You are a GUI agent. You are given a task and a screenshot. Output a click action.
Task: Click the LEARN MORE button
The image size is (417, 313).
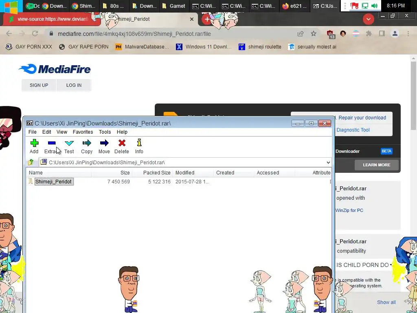(376, 165)
